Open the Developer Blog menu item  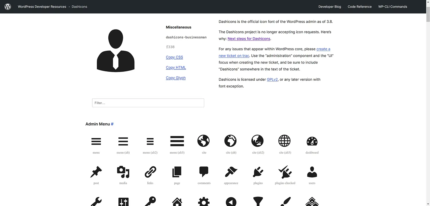329,6
